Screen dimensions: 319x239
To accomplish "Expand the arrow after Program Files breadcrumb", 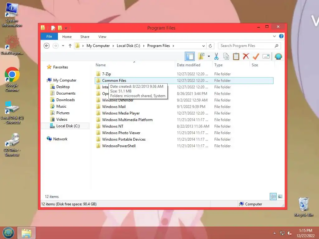I will click(x=173, y=46).
